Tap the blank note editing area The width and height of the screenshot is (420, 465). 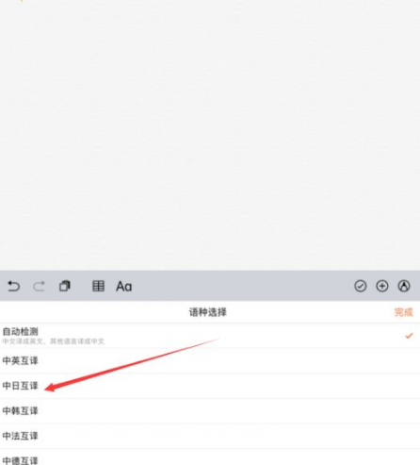[210, 135]
